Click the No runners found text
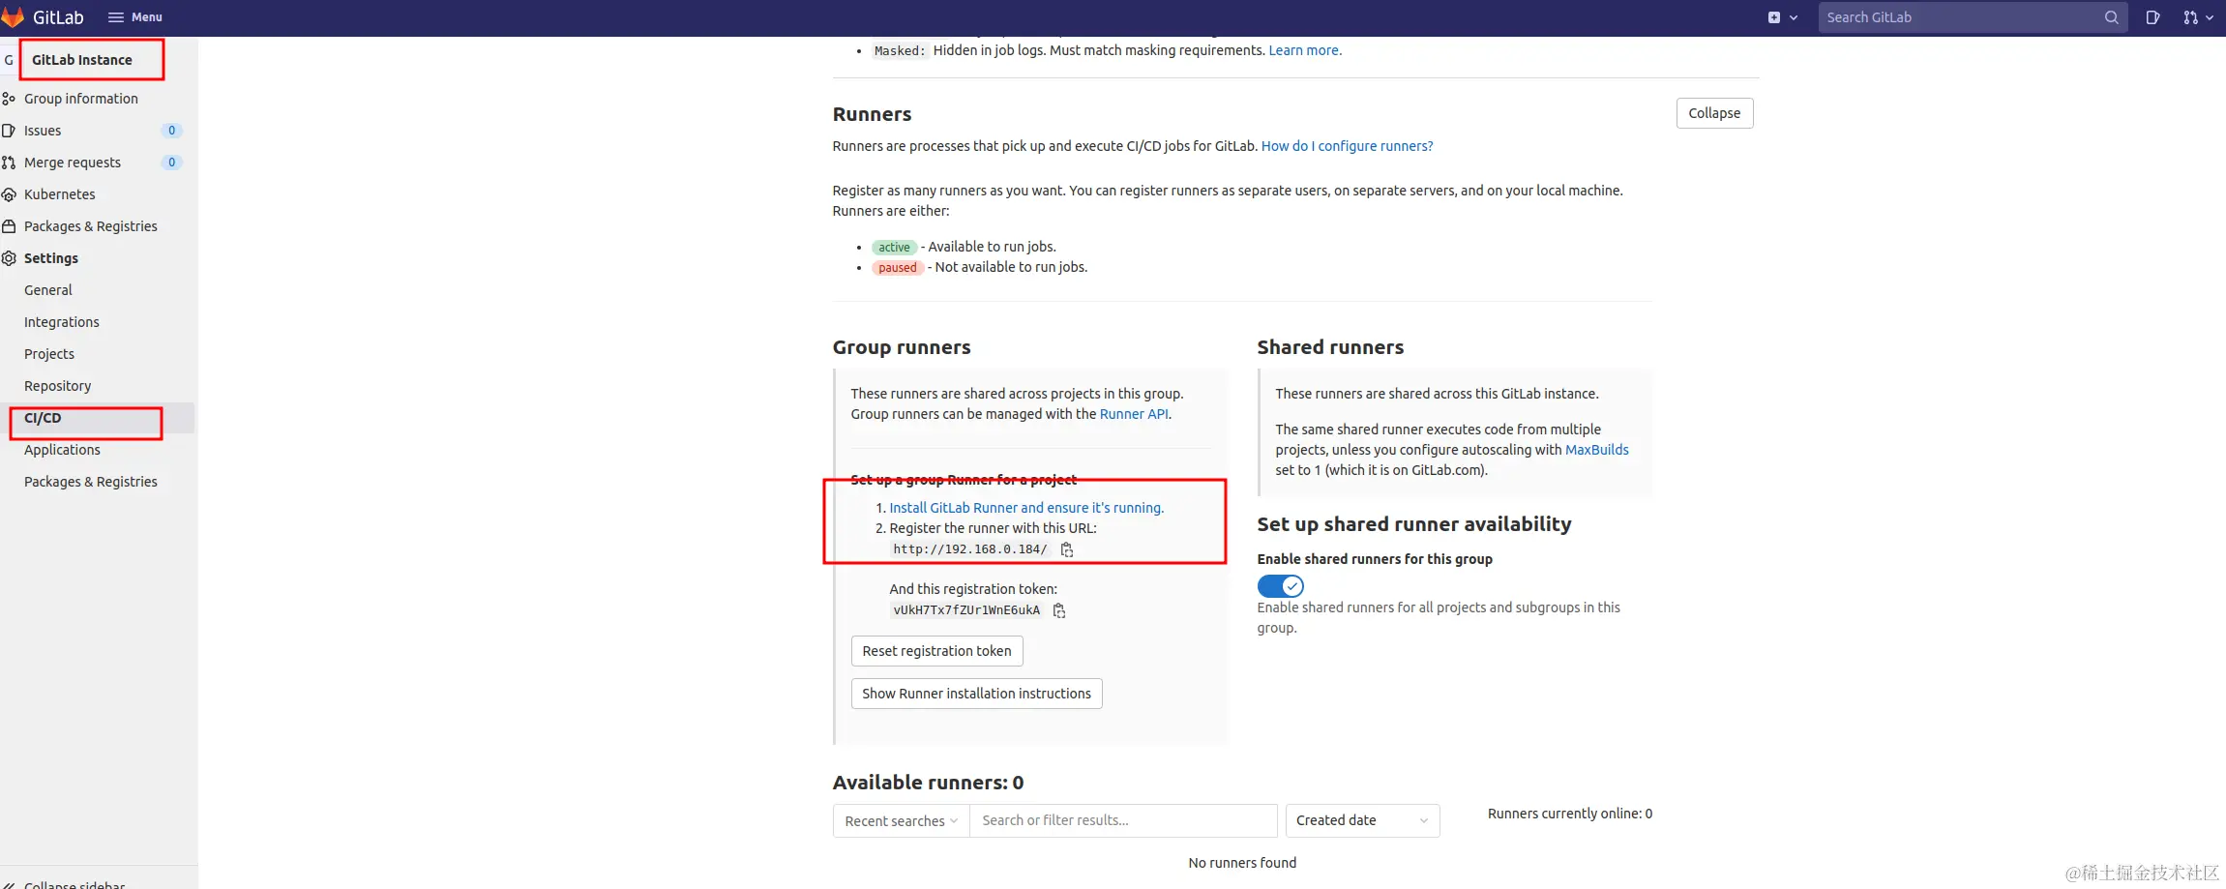The width and height of the screenshot is (2226, 889). (x=1242, y=863)
